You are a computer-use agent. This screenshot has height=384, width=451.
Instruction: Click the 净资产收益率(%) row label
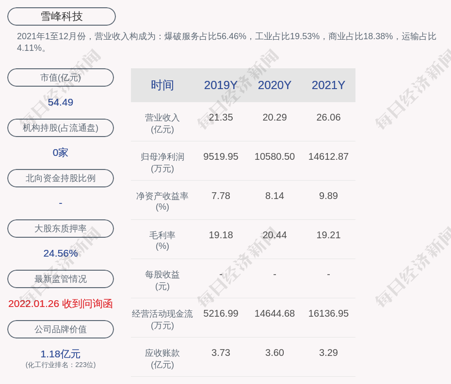coord(162,201)
